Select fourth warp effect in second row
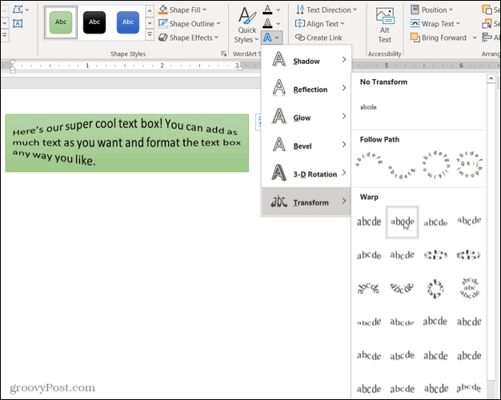The image size is (501, 400). pyautogui.click(x=469, y=255)
